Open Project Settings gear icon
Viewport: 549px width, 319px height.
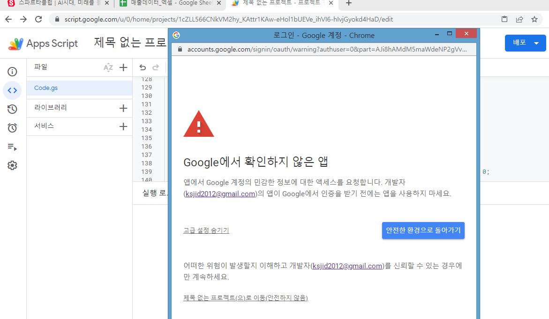click(x=12, y=165)
